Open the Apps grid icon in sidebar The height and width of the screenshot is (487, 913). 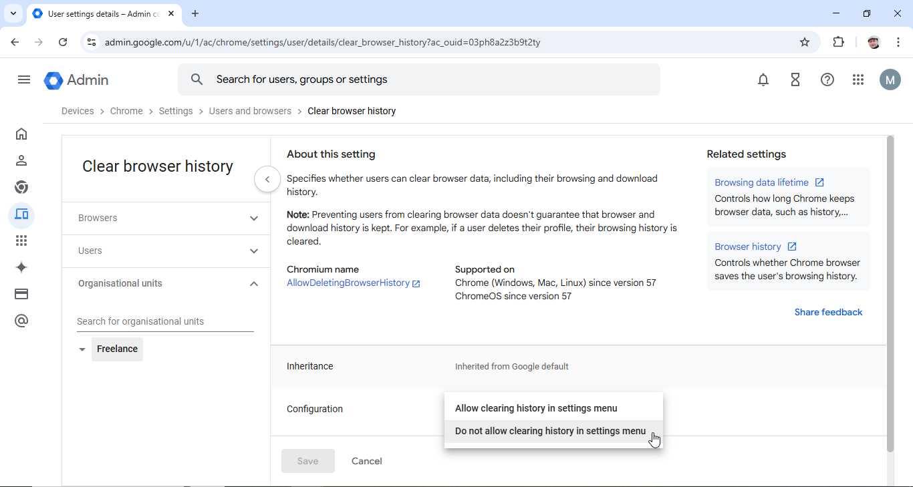(x=21, y=240)
